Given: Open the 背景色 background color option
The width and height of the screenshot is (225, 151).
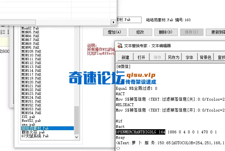Looking at the screenshot, I should 205,57.
